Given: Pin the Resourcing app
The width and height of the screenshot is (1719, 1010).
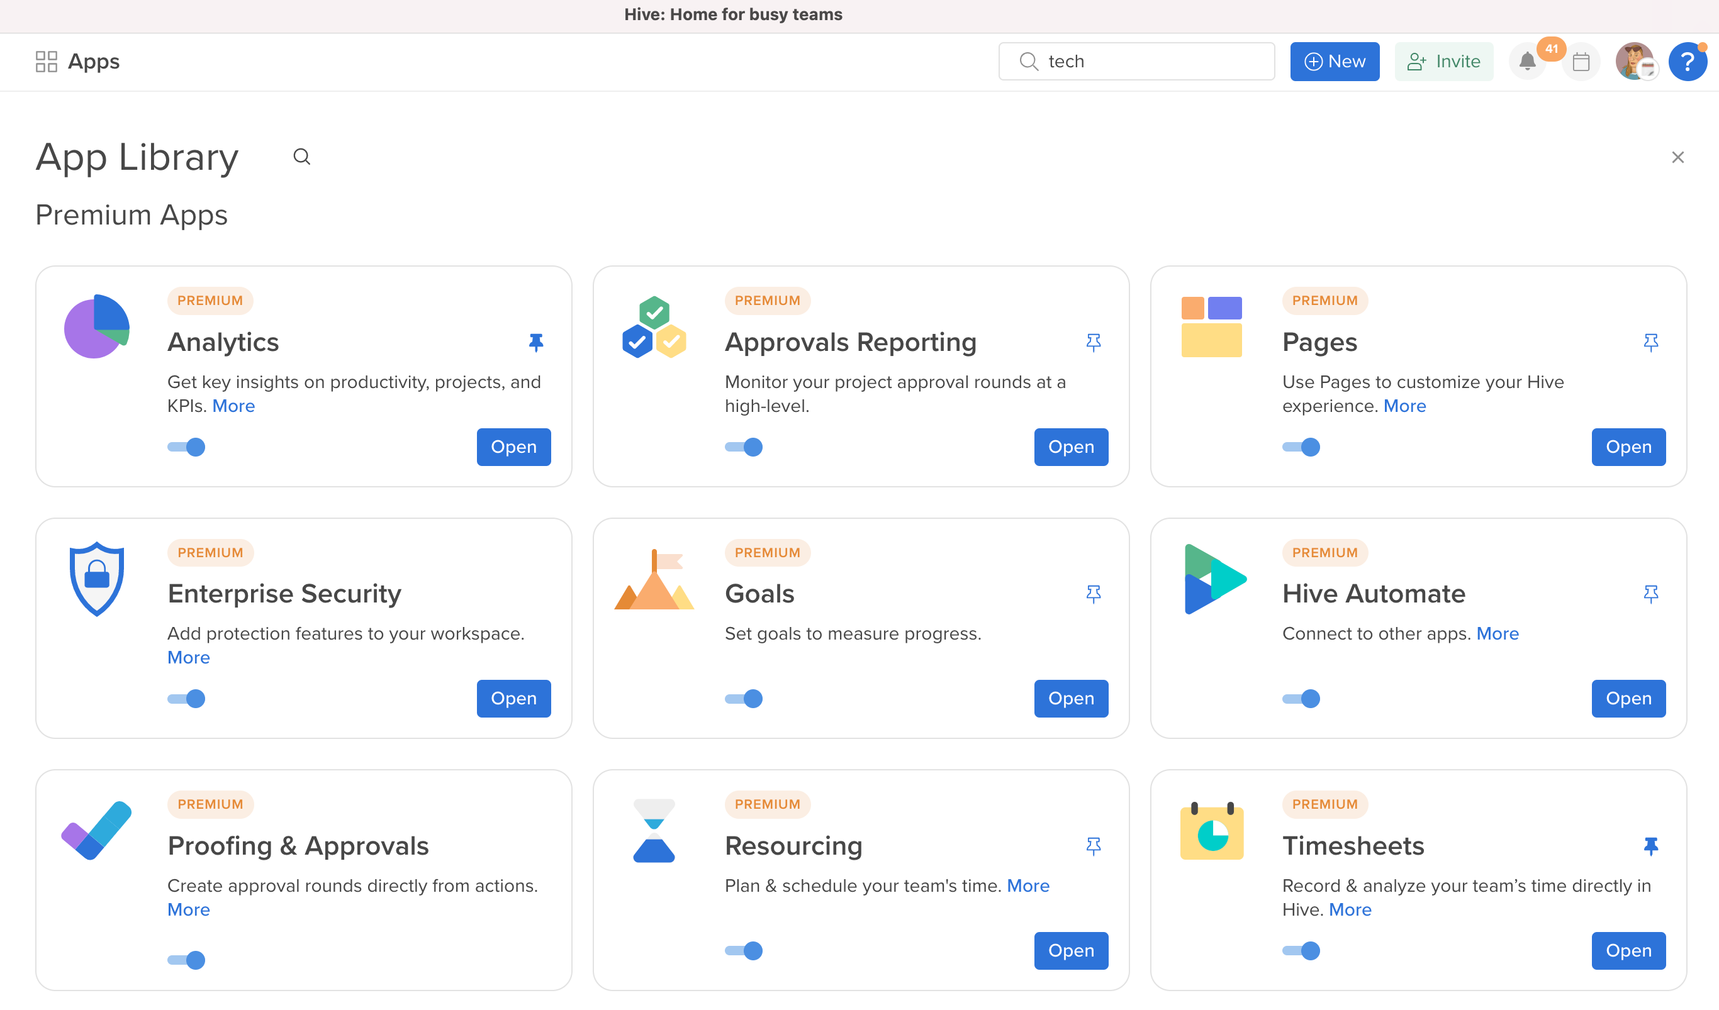Looking at the screenshot, I should click(x=1094, y=846).
